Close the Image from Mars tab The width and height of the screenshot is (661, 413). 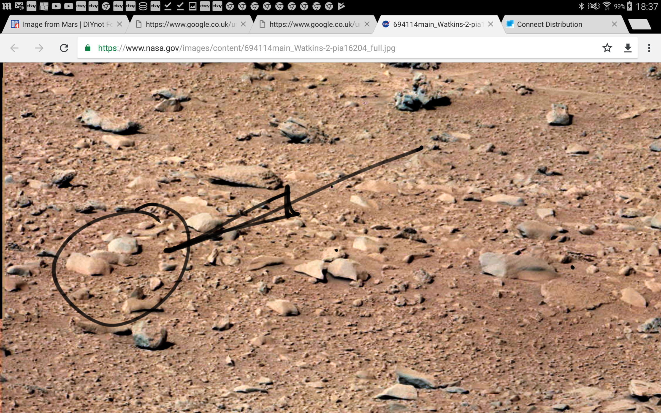(119, 24)
